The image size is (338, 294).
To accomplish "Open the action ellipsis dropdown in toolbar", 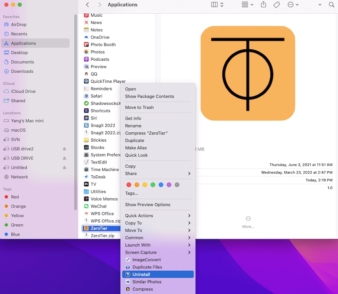I will (x=293, y=5).
